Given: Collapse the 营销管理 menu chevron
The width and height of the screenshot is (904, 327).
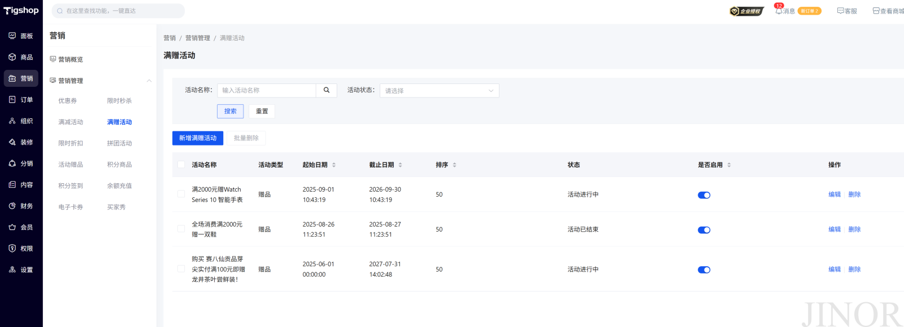Looking at the screenshot, I should click(x=149, y=81).
